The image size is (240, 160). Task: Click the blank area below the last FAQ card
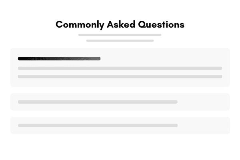pyautogui.click(x=120, y=147)
